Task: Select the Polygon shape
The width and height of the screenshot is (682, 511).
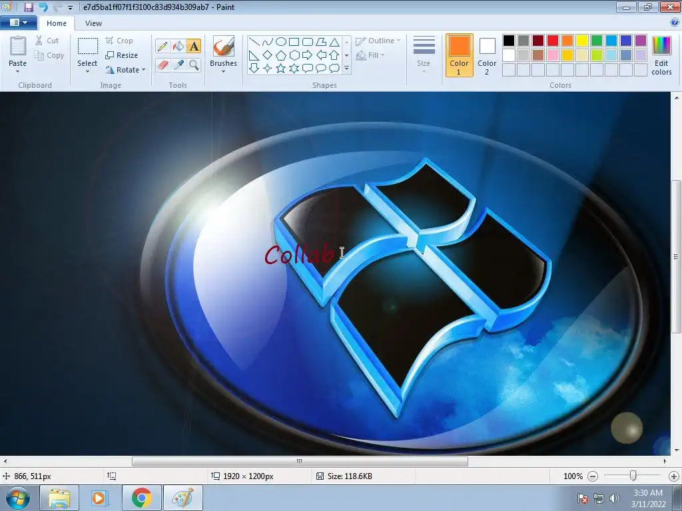Action: tap(321, 42)
